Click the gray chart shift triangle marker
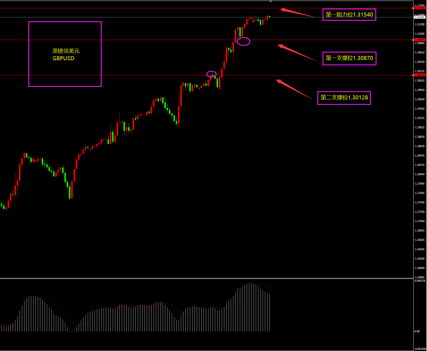 [271, 2]
